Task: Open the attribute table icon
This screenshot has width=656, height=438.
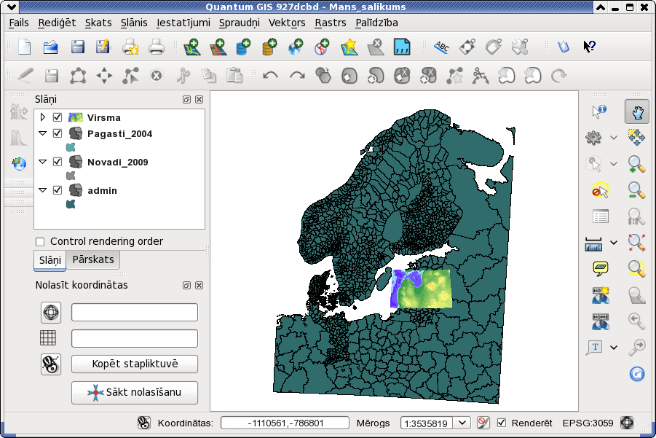Action: [601, 216]
